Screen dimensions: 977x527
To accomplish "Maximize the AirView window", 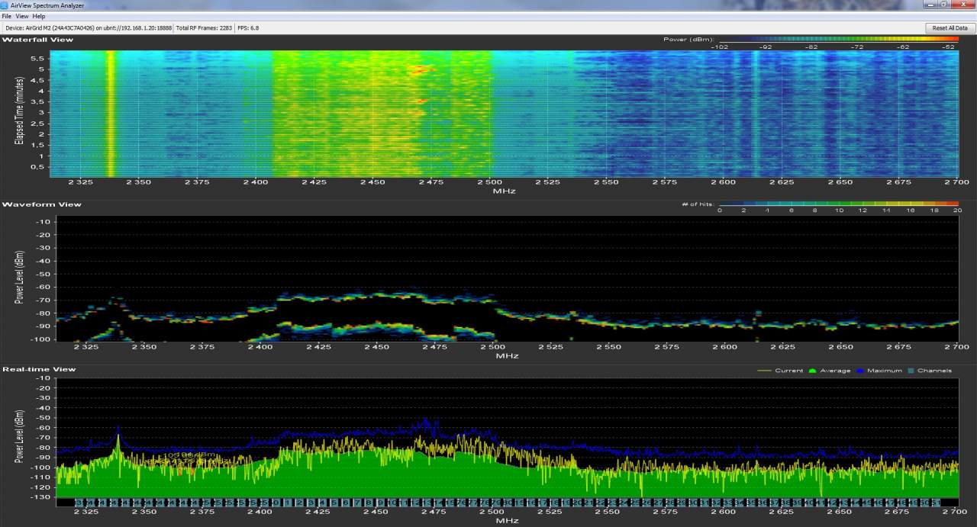I will pyautogui.click(x=945, y=5).
